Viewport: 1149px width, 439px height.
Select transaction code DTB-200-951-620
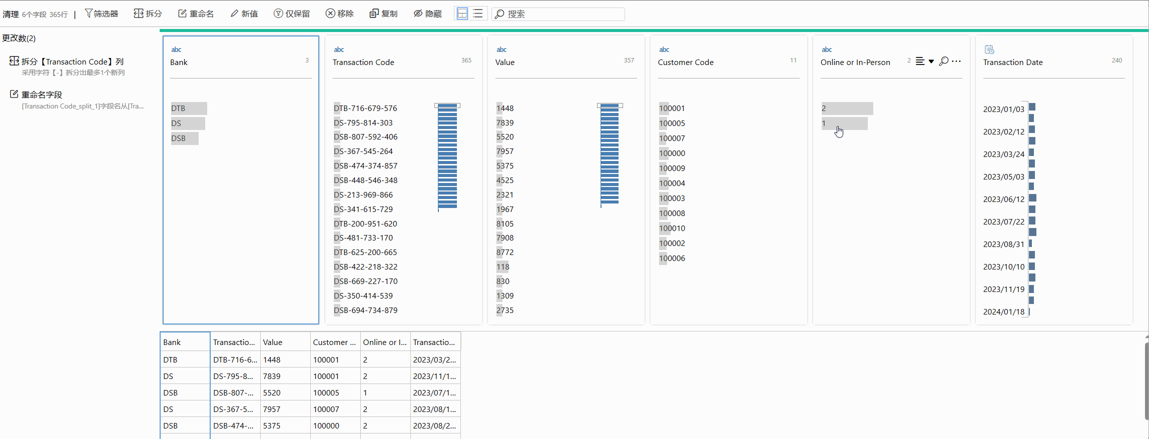coord(365,223)
